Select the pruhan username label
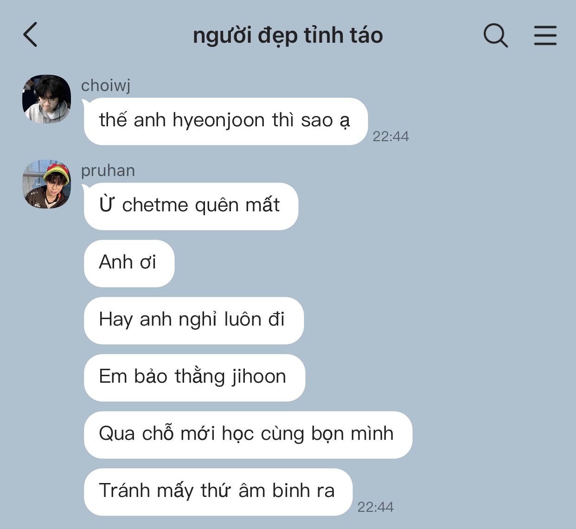Screen dimensions: 576x529 coord(108,170)
